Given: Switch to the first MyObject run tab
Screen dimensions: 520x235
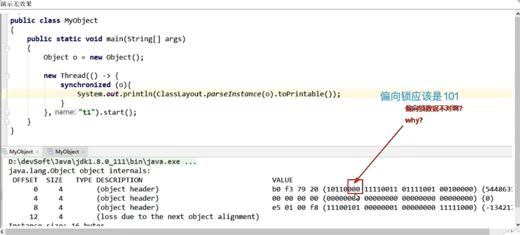Looking at the screenshot, I should [21, 152].
